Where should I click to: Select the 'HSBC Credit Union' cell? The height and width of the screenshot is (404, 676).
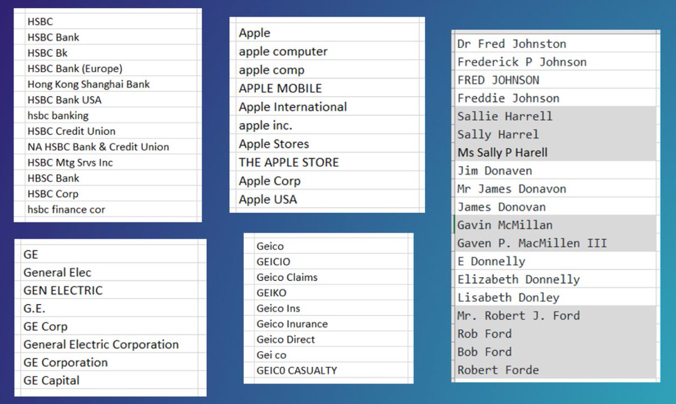(110, 131)
